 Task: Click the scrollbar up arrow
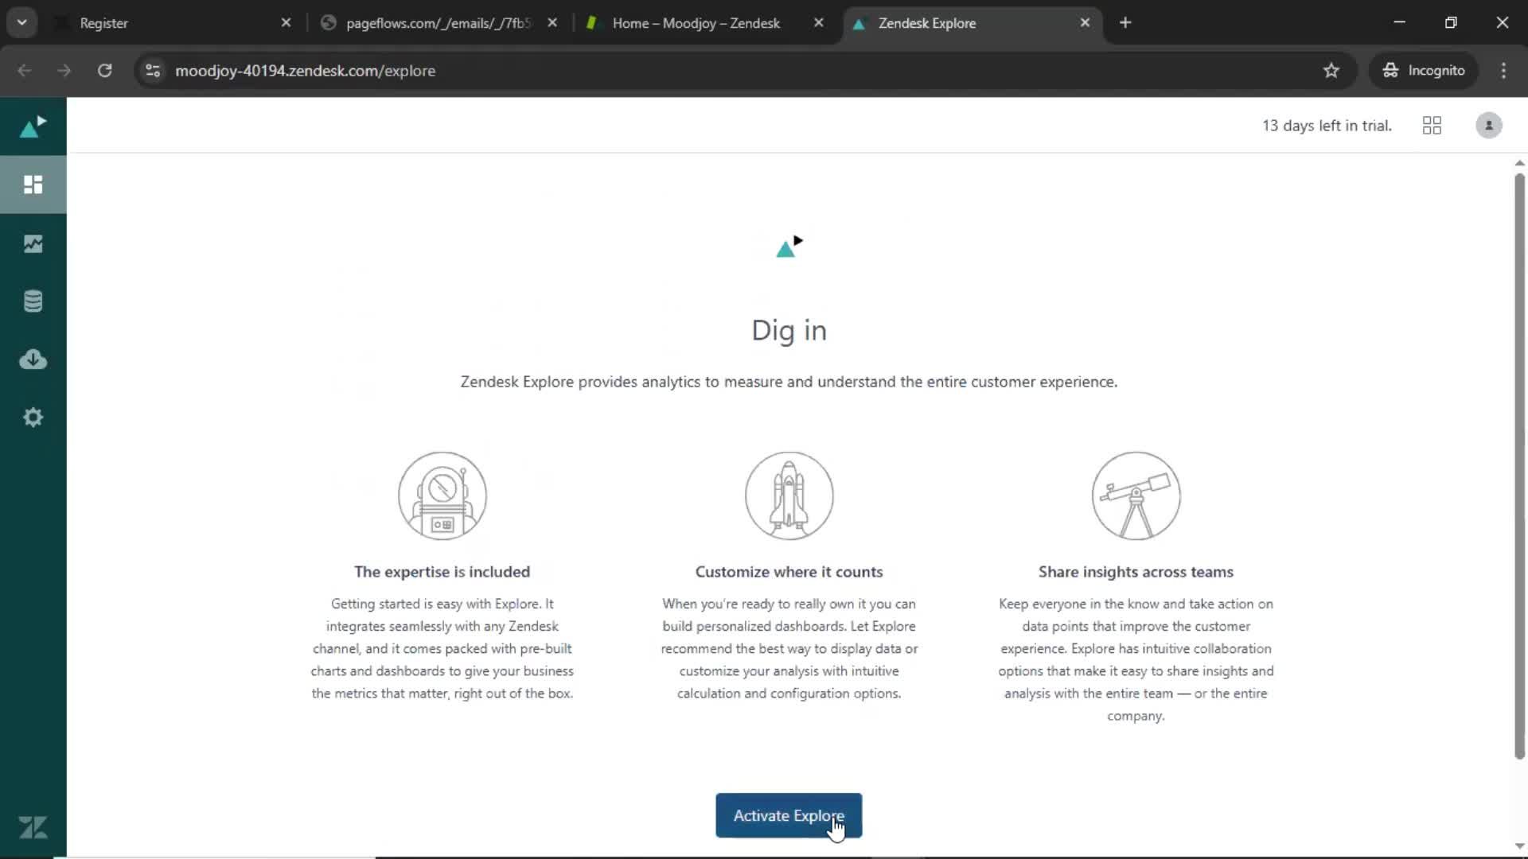tap(1519, 163)
